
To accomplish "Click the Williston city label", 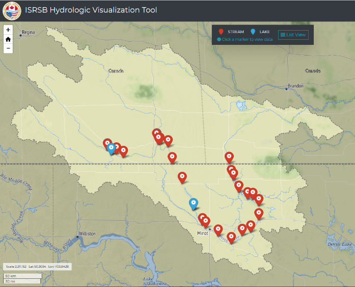I will [87, 233].
